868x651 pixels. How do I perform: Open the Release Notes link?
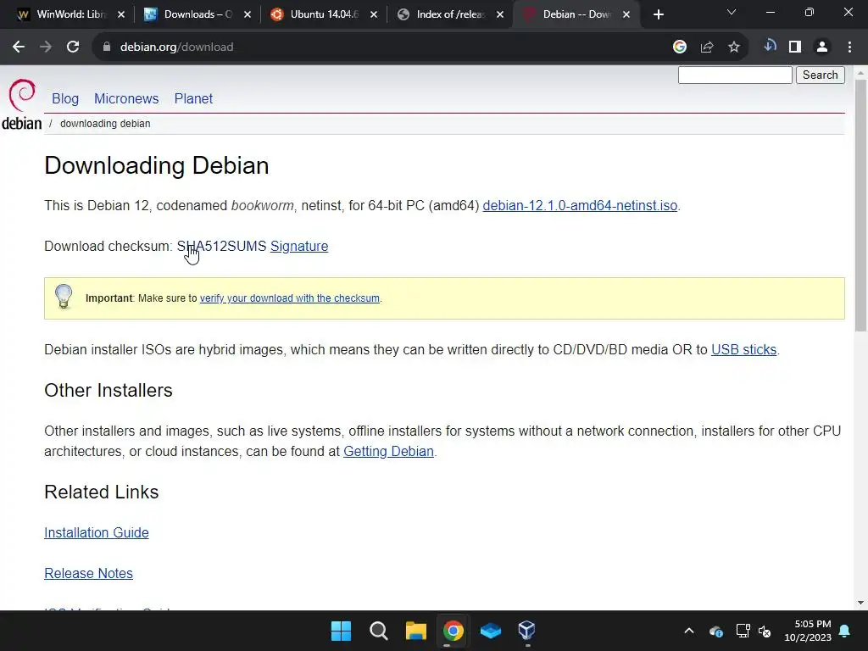(x=88, y=574)
